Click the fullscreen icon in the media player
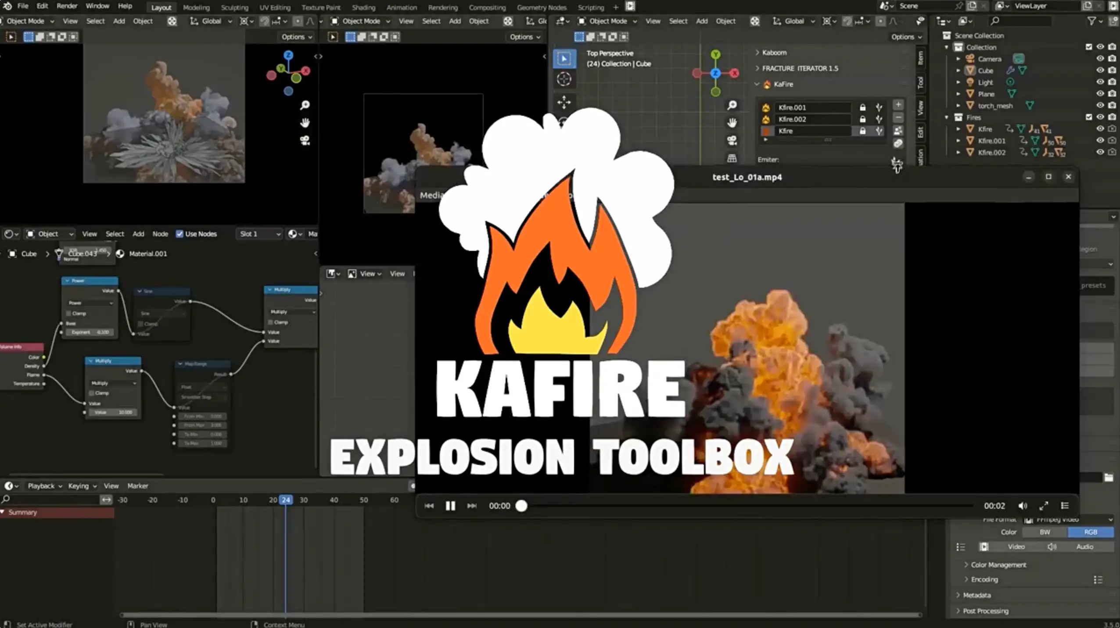1120x628 pixels. click(x=1044, y=506)
